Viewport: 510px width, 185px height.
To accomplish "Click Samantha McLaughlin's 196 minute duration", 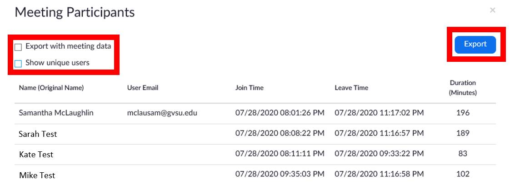I will [462, 113].
